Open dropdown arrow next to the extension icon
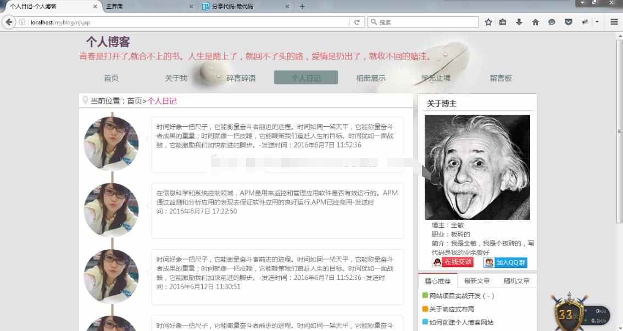 click(597, 22)
